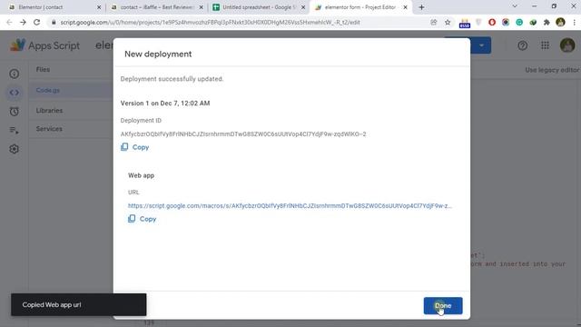Open the web app script.google.com macros link
This screenshot has width=581, height=327.
point(290,206)
